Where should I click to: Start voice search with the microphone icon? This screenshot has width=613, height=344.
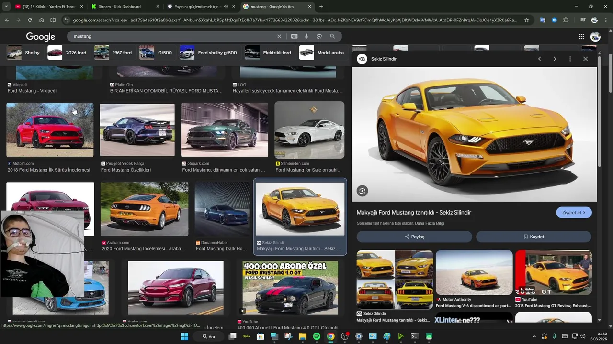pyautogui.click(x=306, y=36)
